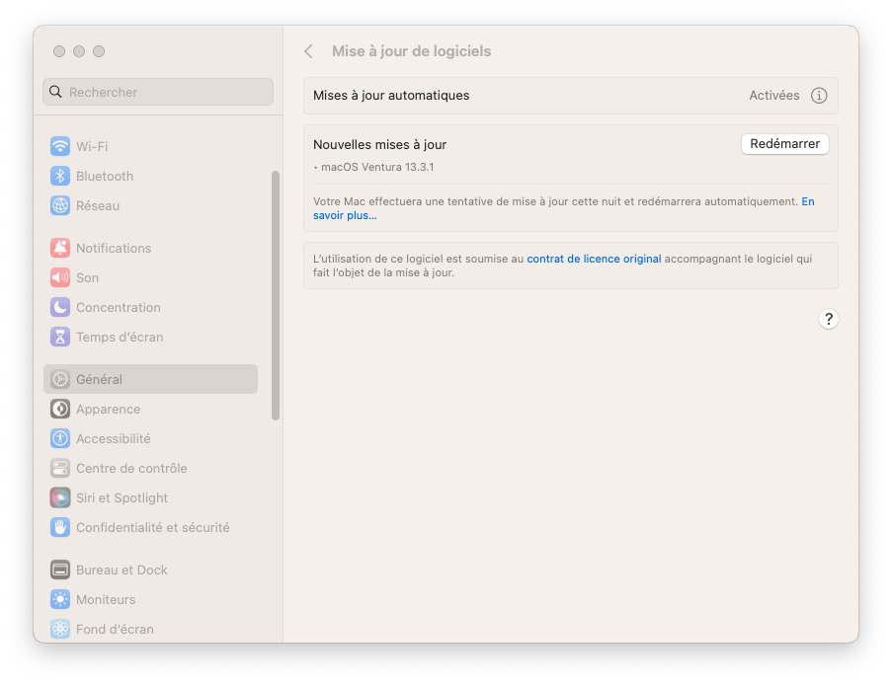
Task: Click the Fond d'écran icon
Action: (60, 629)
